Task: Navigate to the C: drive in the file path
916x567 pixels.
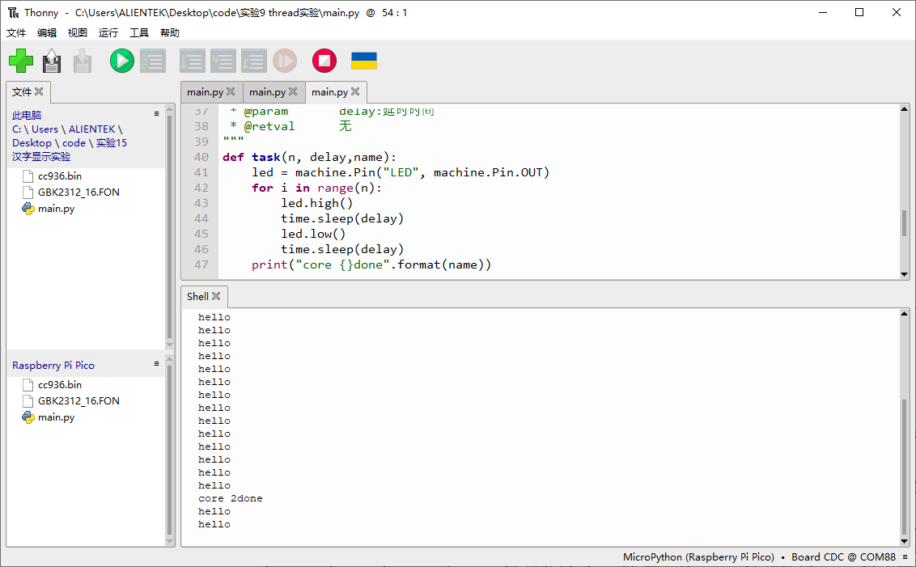Action: (x=16, y=129)
